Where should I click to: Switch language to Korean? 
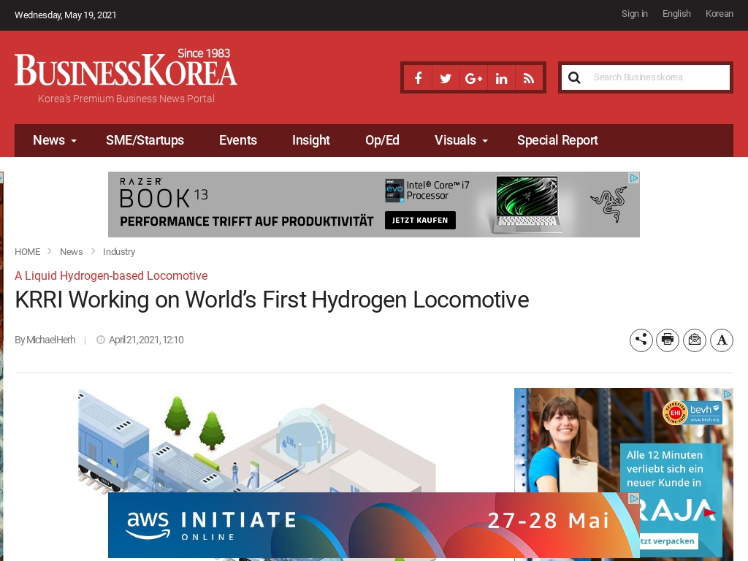[x=720, y=14]
